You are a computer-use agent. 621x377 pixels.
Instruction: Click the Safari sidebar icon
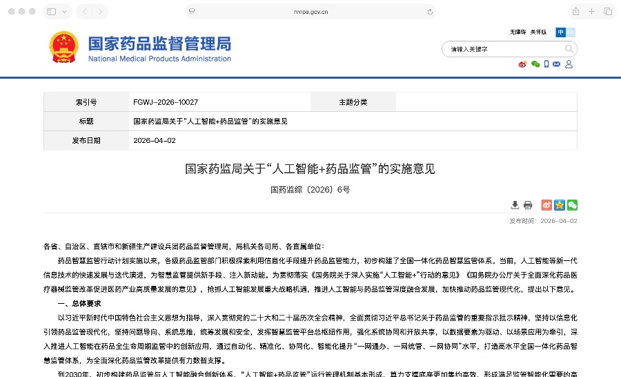tap(52, 12)
